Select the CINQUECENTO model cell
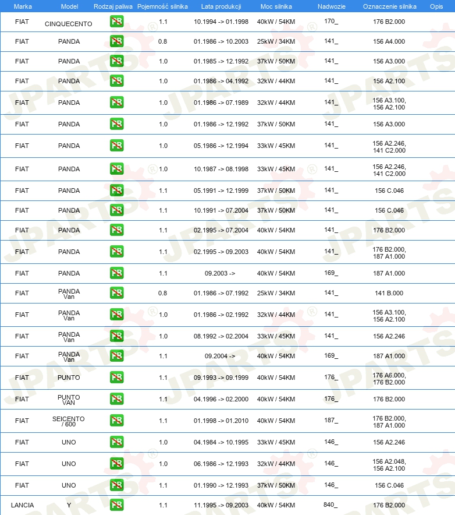The width and height of the screenshot is (455, 515). click(x=68, y=24)
